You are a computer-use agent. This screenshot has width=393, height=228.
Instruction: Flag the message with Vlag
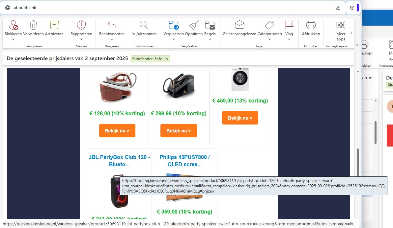(289, 25)
